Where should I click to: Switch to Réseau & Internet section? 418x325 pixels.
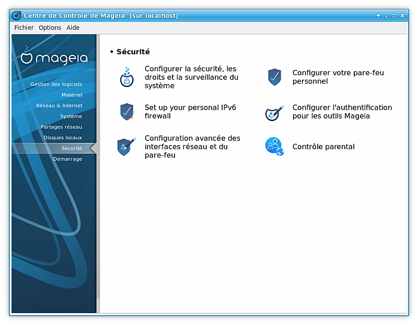(59, 106)
